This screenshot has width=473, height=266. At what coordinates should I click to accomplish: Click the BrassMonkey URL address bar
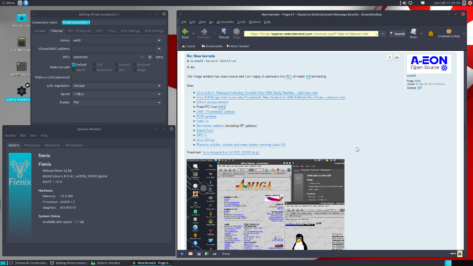pyautogui.click(x=311, y=34)
